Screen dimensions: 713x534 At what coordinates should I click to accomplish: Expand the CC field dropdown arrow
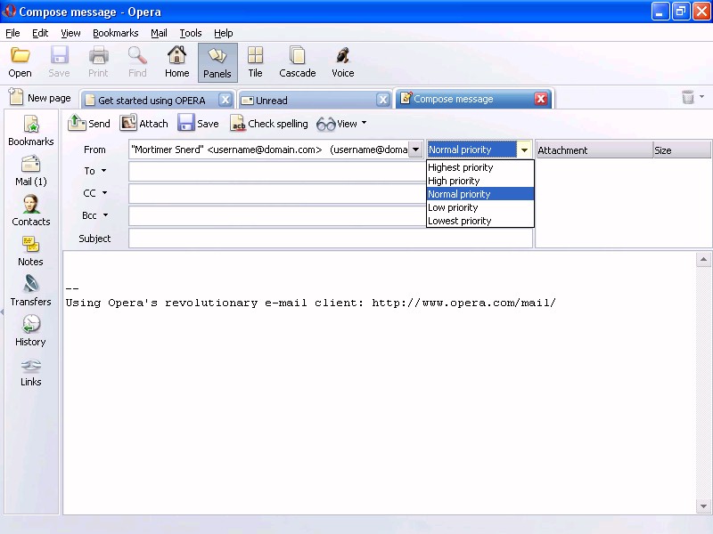tap(104, 193)
